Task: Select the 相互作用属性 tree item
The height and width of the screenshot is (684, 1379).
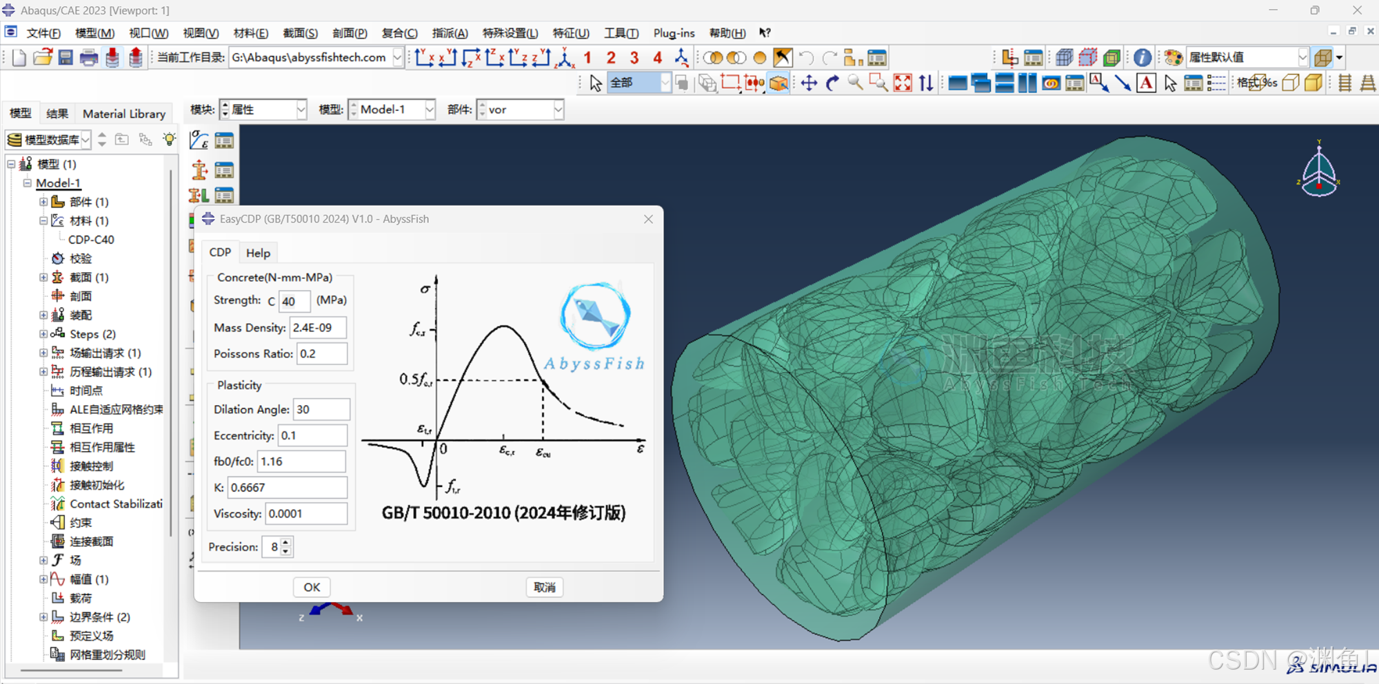Action: [102, 448]
